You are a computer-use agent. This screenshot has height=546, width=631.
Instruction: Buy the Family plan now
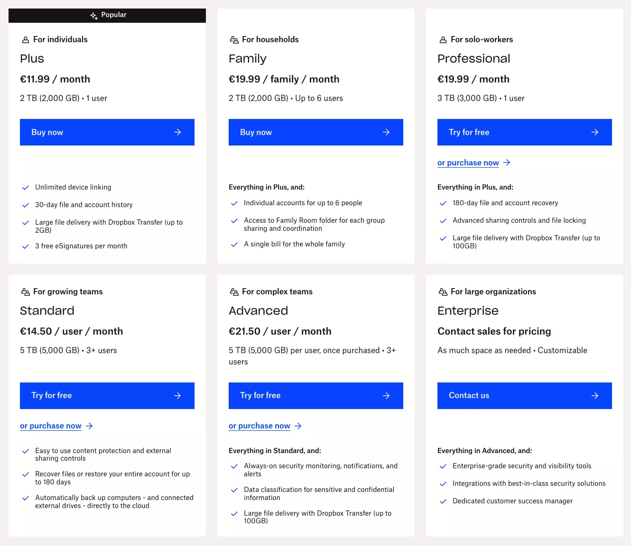[316, 132]
